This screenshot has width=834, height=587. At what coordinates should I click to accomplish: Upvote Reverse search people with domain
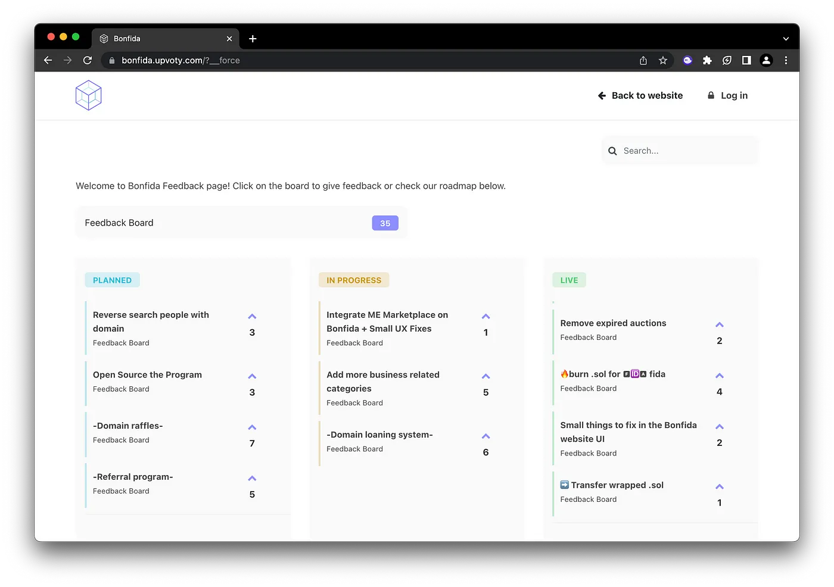[x=252, y=316]
